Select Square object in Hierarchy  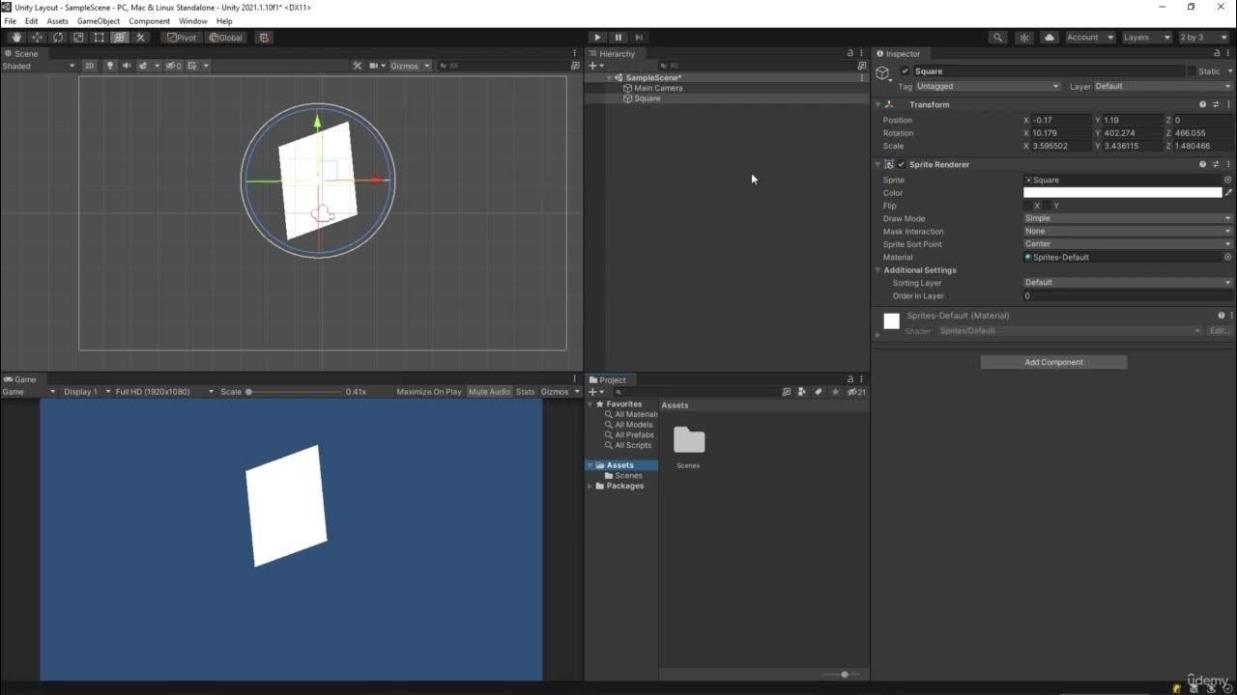647,98
